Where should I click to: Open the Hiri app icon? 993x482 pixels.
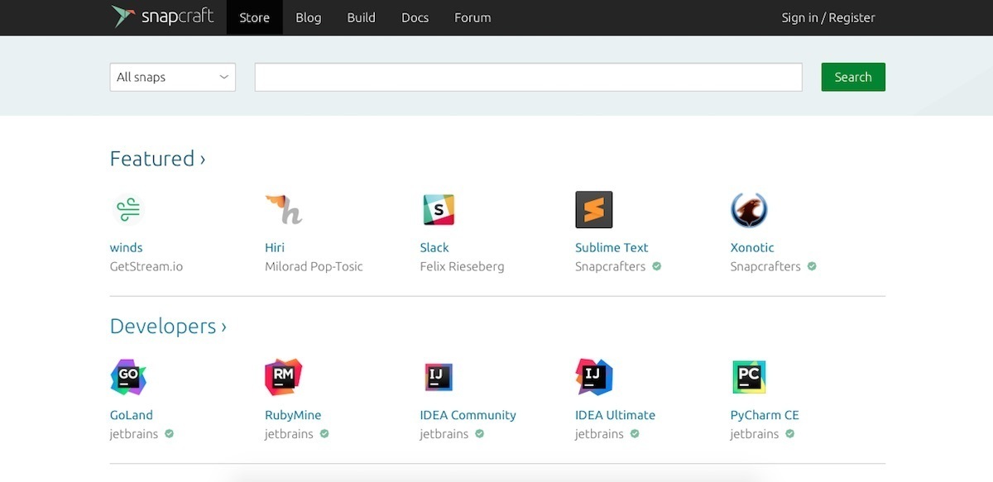pos(284,209)
